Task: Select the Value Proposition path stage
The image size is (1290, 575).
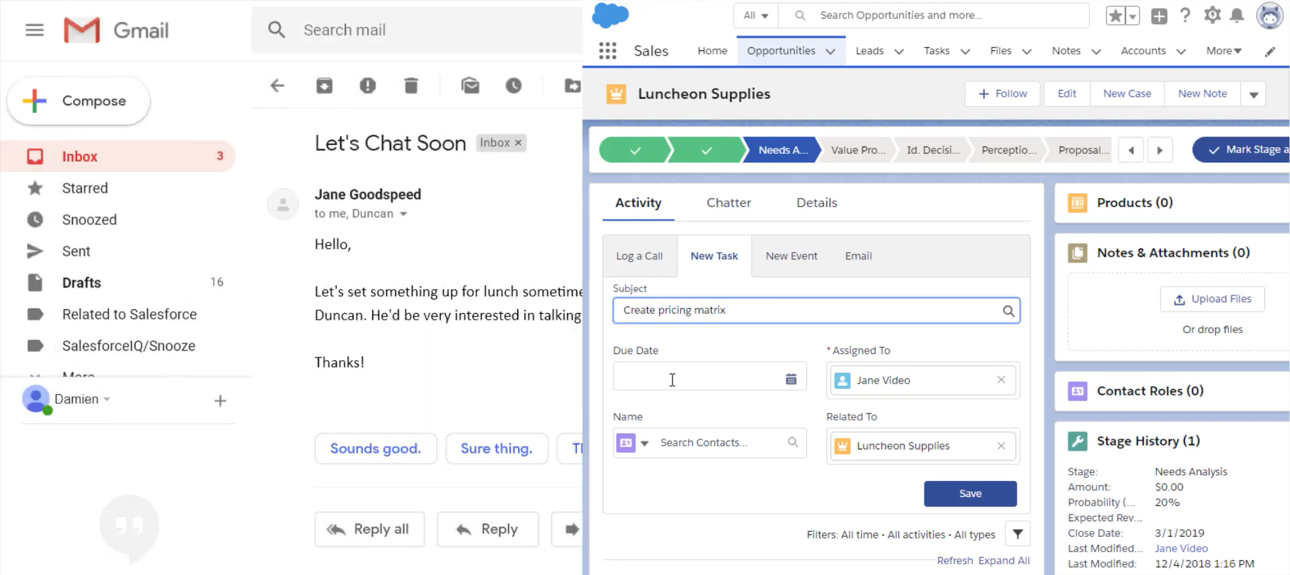Action: coord(858,150)
